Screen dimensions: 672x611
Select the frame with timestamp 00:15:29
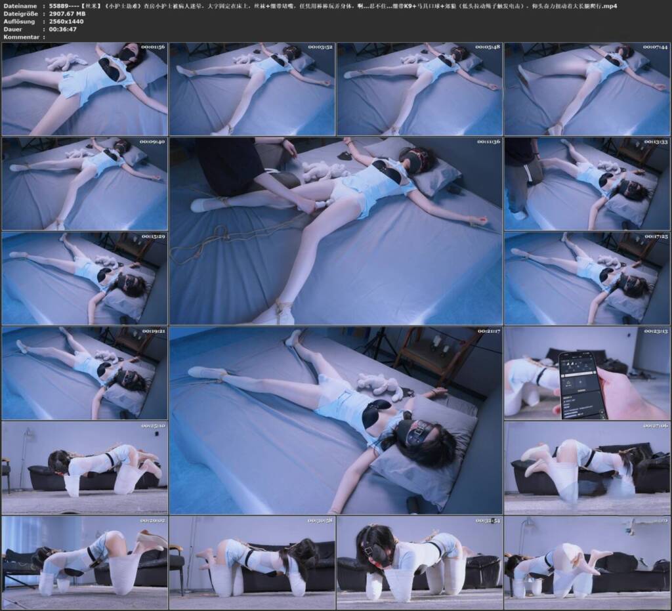click(x=85, y=278)
